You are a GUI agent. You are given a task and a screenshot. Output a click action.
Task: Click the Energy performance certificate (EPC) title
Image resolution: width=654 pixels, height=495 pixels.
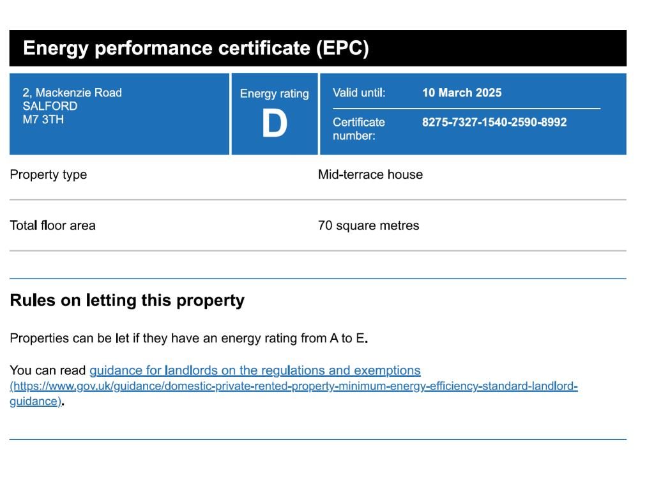(x=195, y=49)
